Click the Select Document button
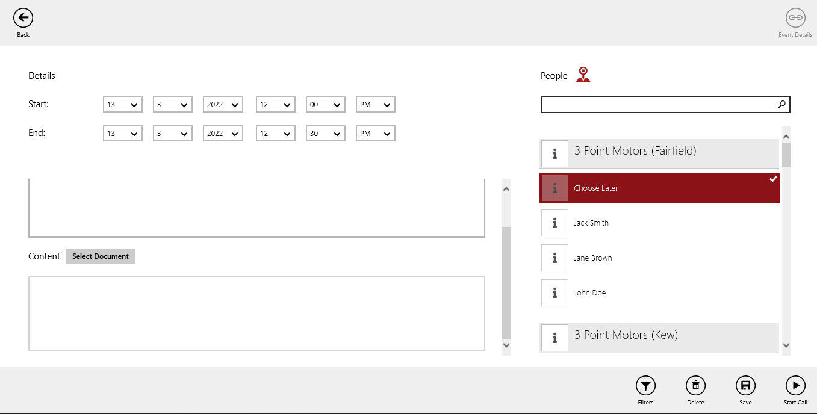Image resolution: width=817 pixels, height=414 pixels. (x=101, y=256)
